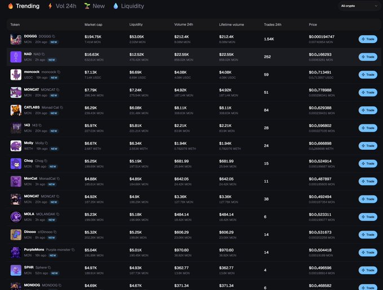Open the PurpleMons token name
383x290 pixels.
point(34,250)
